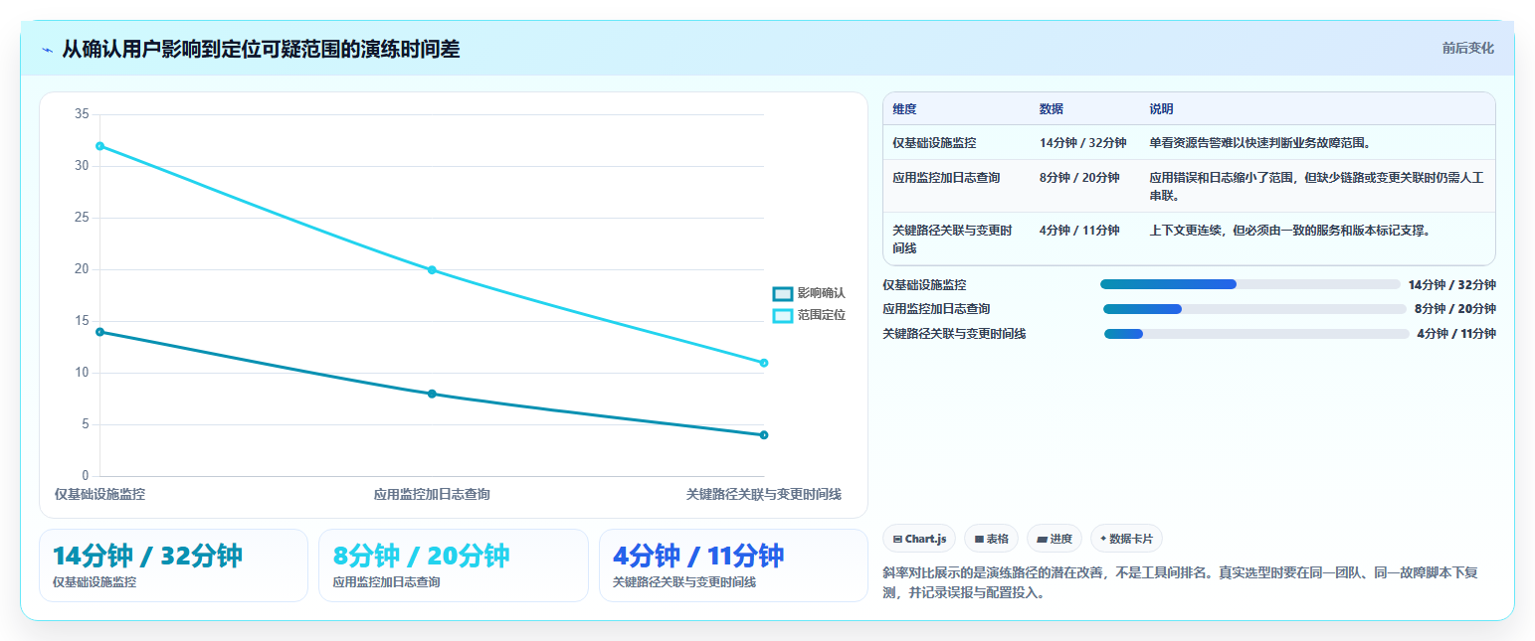Click the 仅基础设施监控 progress bar

pyautogui.click(x=1250, y=284)
